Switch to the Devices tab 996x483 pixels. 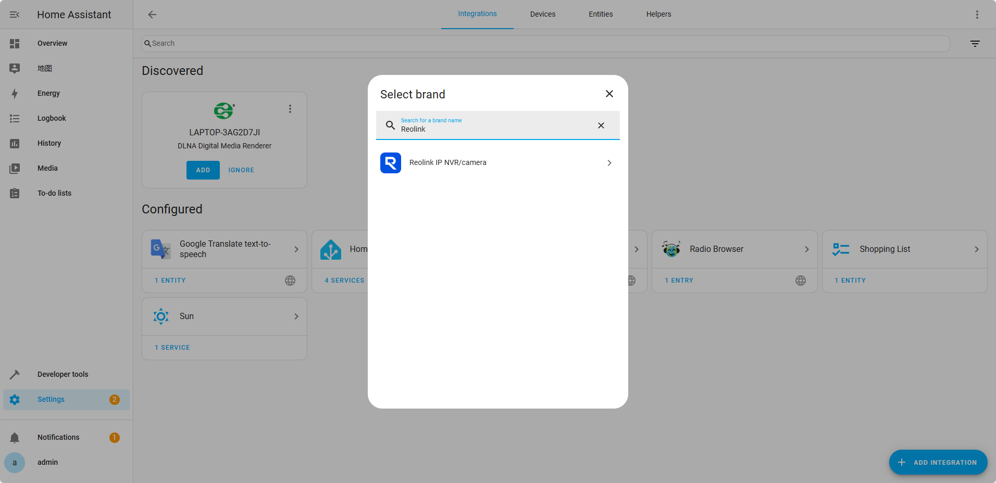pos(543,14)
